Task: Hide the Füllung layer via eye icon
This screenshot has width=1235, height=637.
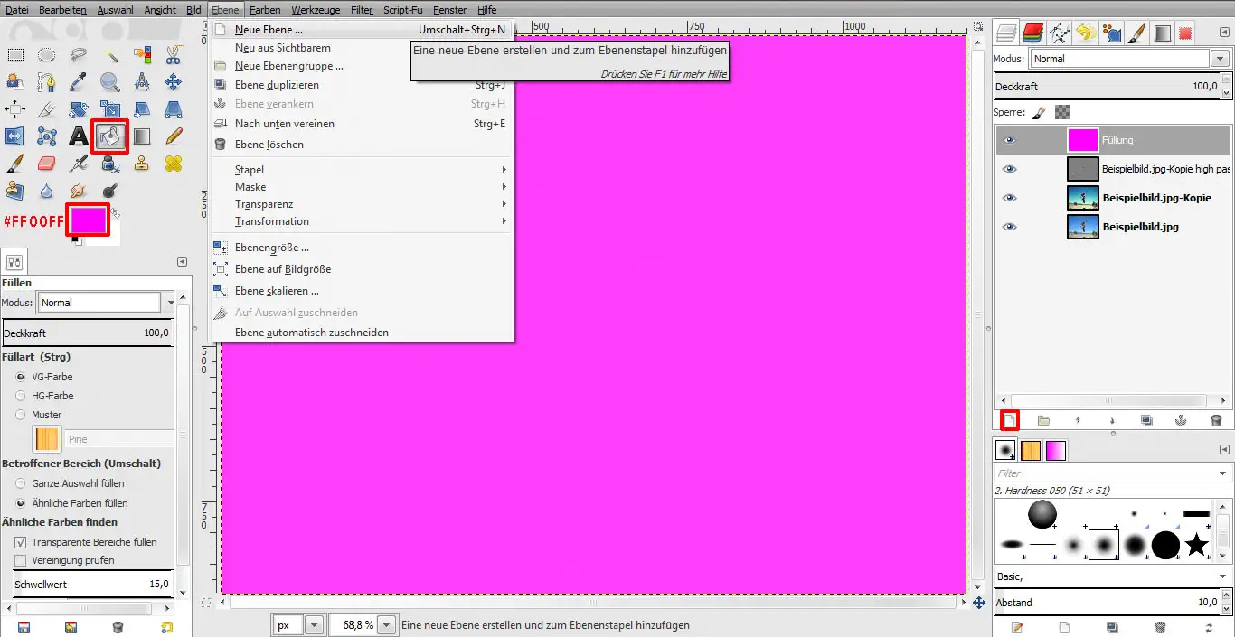Action: (1010, 140)
